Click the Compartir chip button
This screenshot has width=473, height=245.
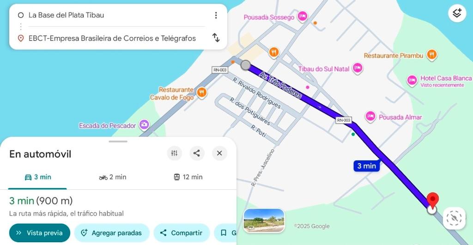[182, 233]
